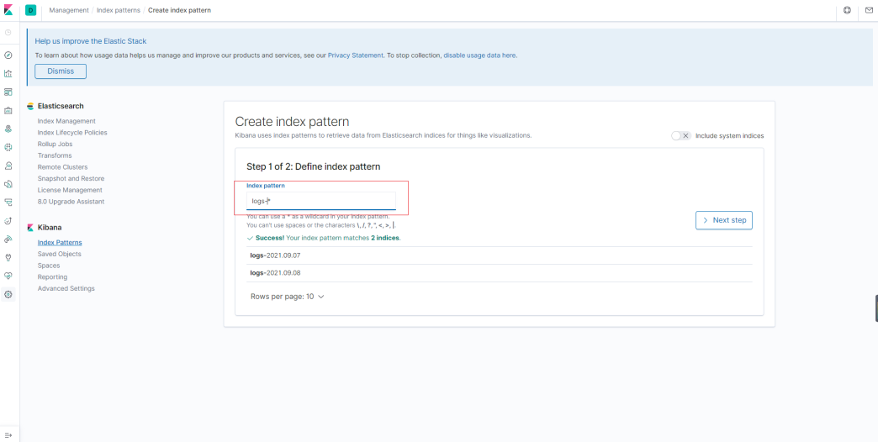Open Reporting under Kibana
The image size is (878, 442).
53,277
